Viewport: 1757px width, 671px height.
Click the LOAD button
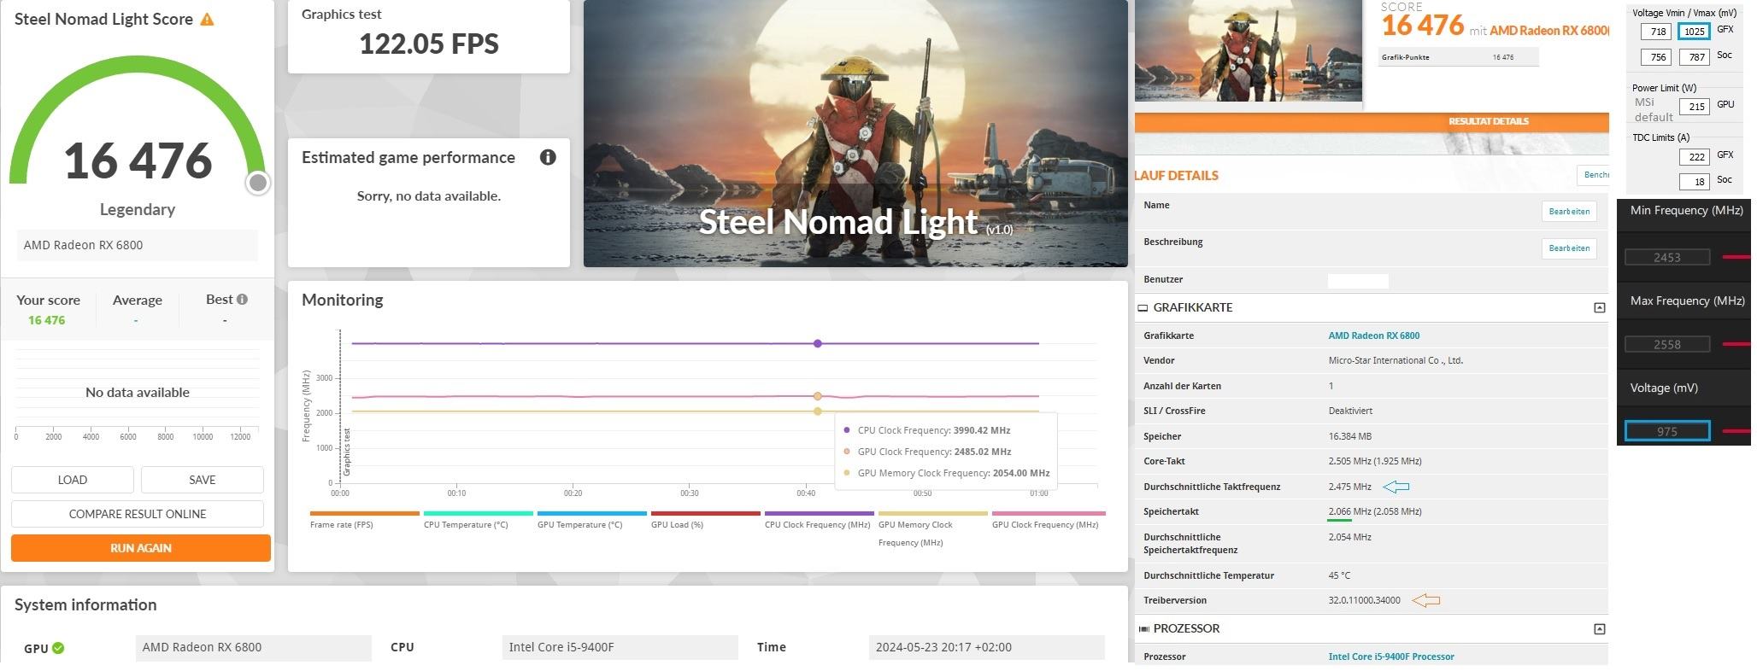pos(73,480)
